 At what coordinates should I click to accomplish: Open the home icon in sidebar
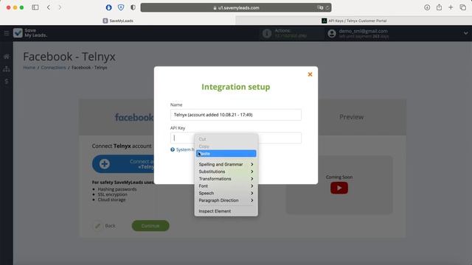pos(7,57)
